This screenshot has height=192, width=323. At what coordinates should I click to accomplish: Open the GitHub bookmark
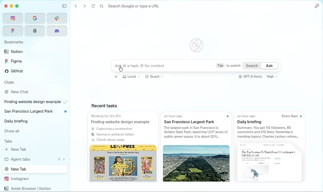[35, 71]
